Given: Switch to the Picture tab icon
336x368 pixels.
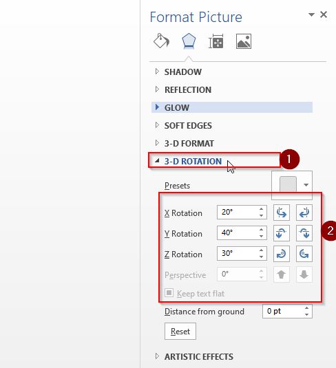Looking at the screenshot, I should click(x=244, y=41).
